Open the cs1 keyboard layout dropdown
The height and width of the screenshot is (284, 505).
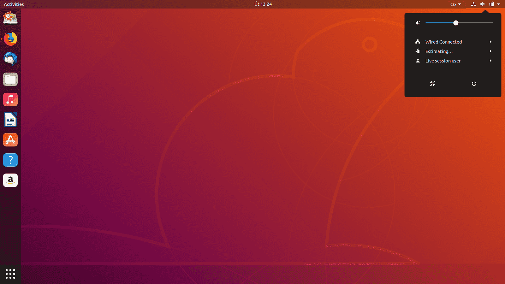pyautogui.click(x=456, y=4)
